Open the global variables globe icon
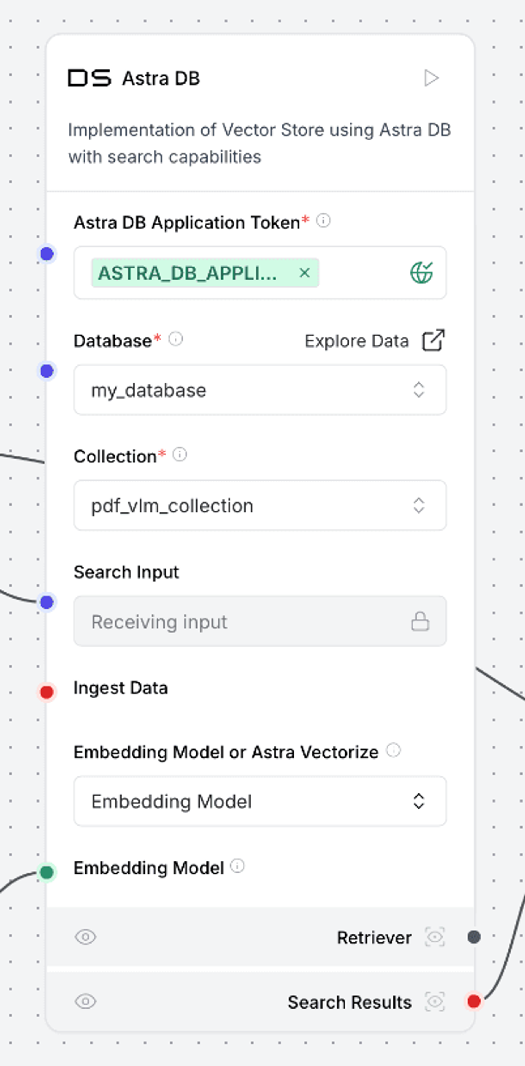 [x=421, y=272]
